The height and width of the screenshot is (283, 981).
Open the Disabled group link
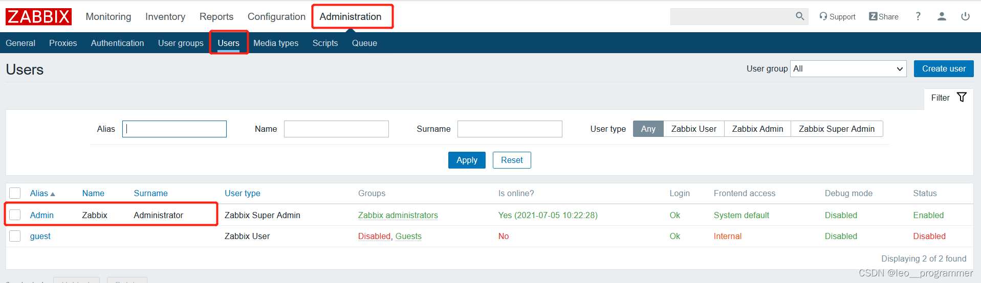pyautogui.click(x=374, y=236)
